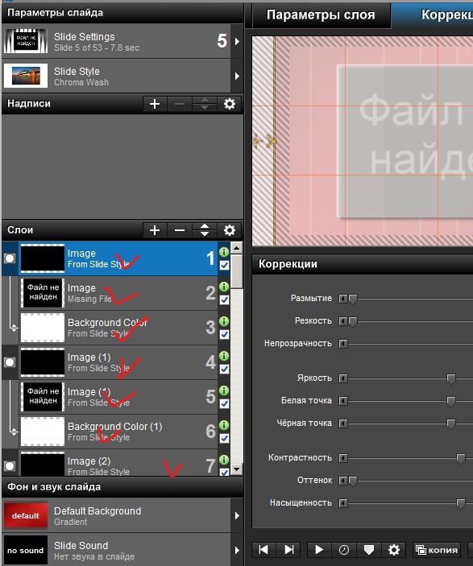Screen dimensions: 473x566
Task: Remove selected layer with the minus icon
Action: [x=180, y=230]
